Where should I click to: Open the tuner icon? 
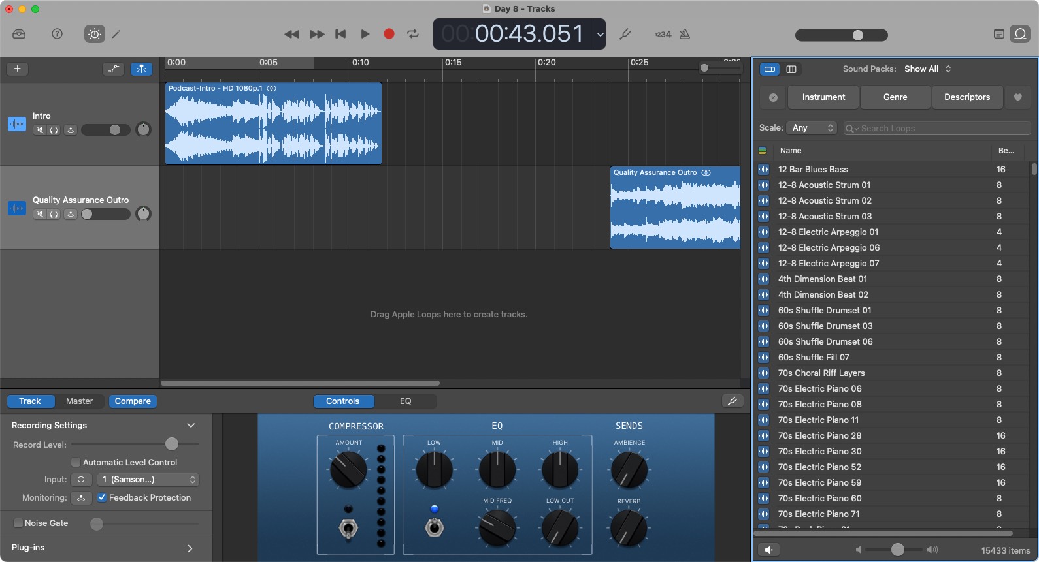[x=625, y=34]
